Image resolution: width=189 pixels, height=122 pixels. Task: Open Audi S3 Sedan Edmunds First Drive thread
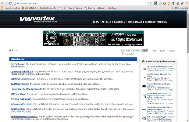(159, 75)
